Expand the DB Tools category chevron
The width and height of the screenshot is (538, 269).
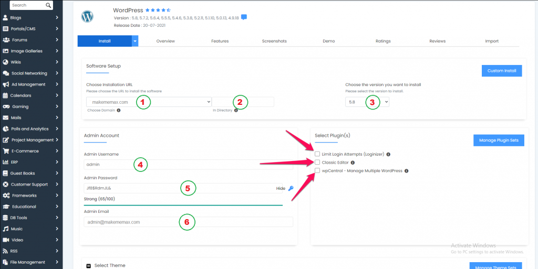point(57,218)
